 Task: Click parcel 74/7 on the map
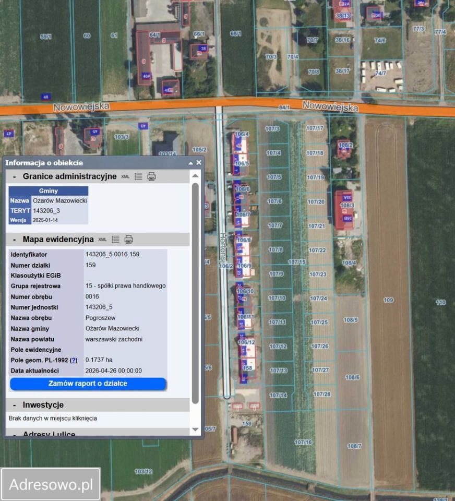point(380,73)
